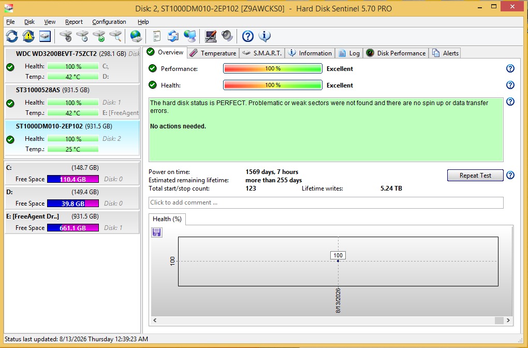
Task: Click the 110.4 GB free space bar
Action: click(x=73, y=179)
